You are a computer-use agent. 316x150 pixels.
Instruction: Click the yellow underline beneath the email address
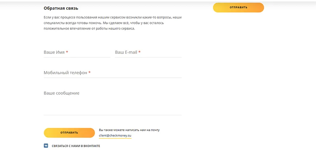click(115, 138)
